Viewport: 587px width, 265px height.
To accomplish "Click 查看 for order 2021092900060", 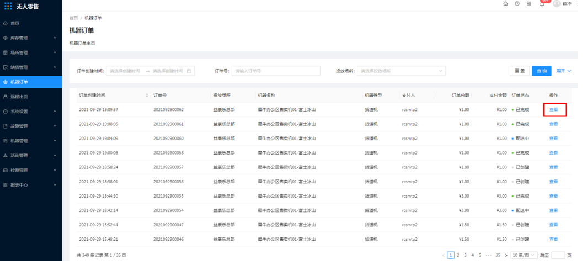I will point(554,139).
